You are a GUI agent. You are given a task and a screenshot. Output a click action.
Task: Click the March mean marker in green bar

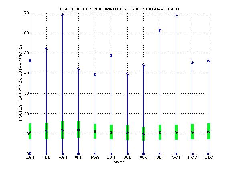point(62,130)
